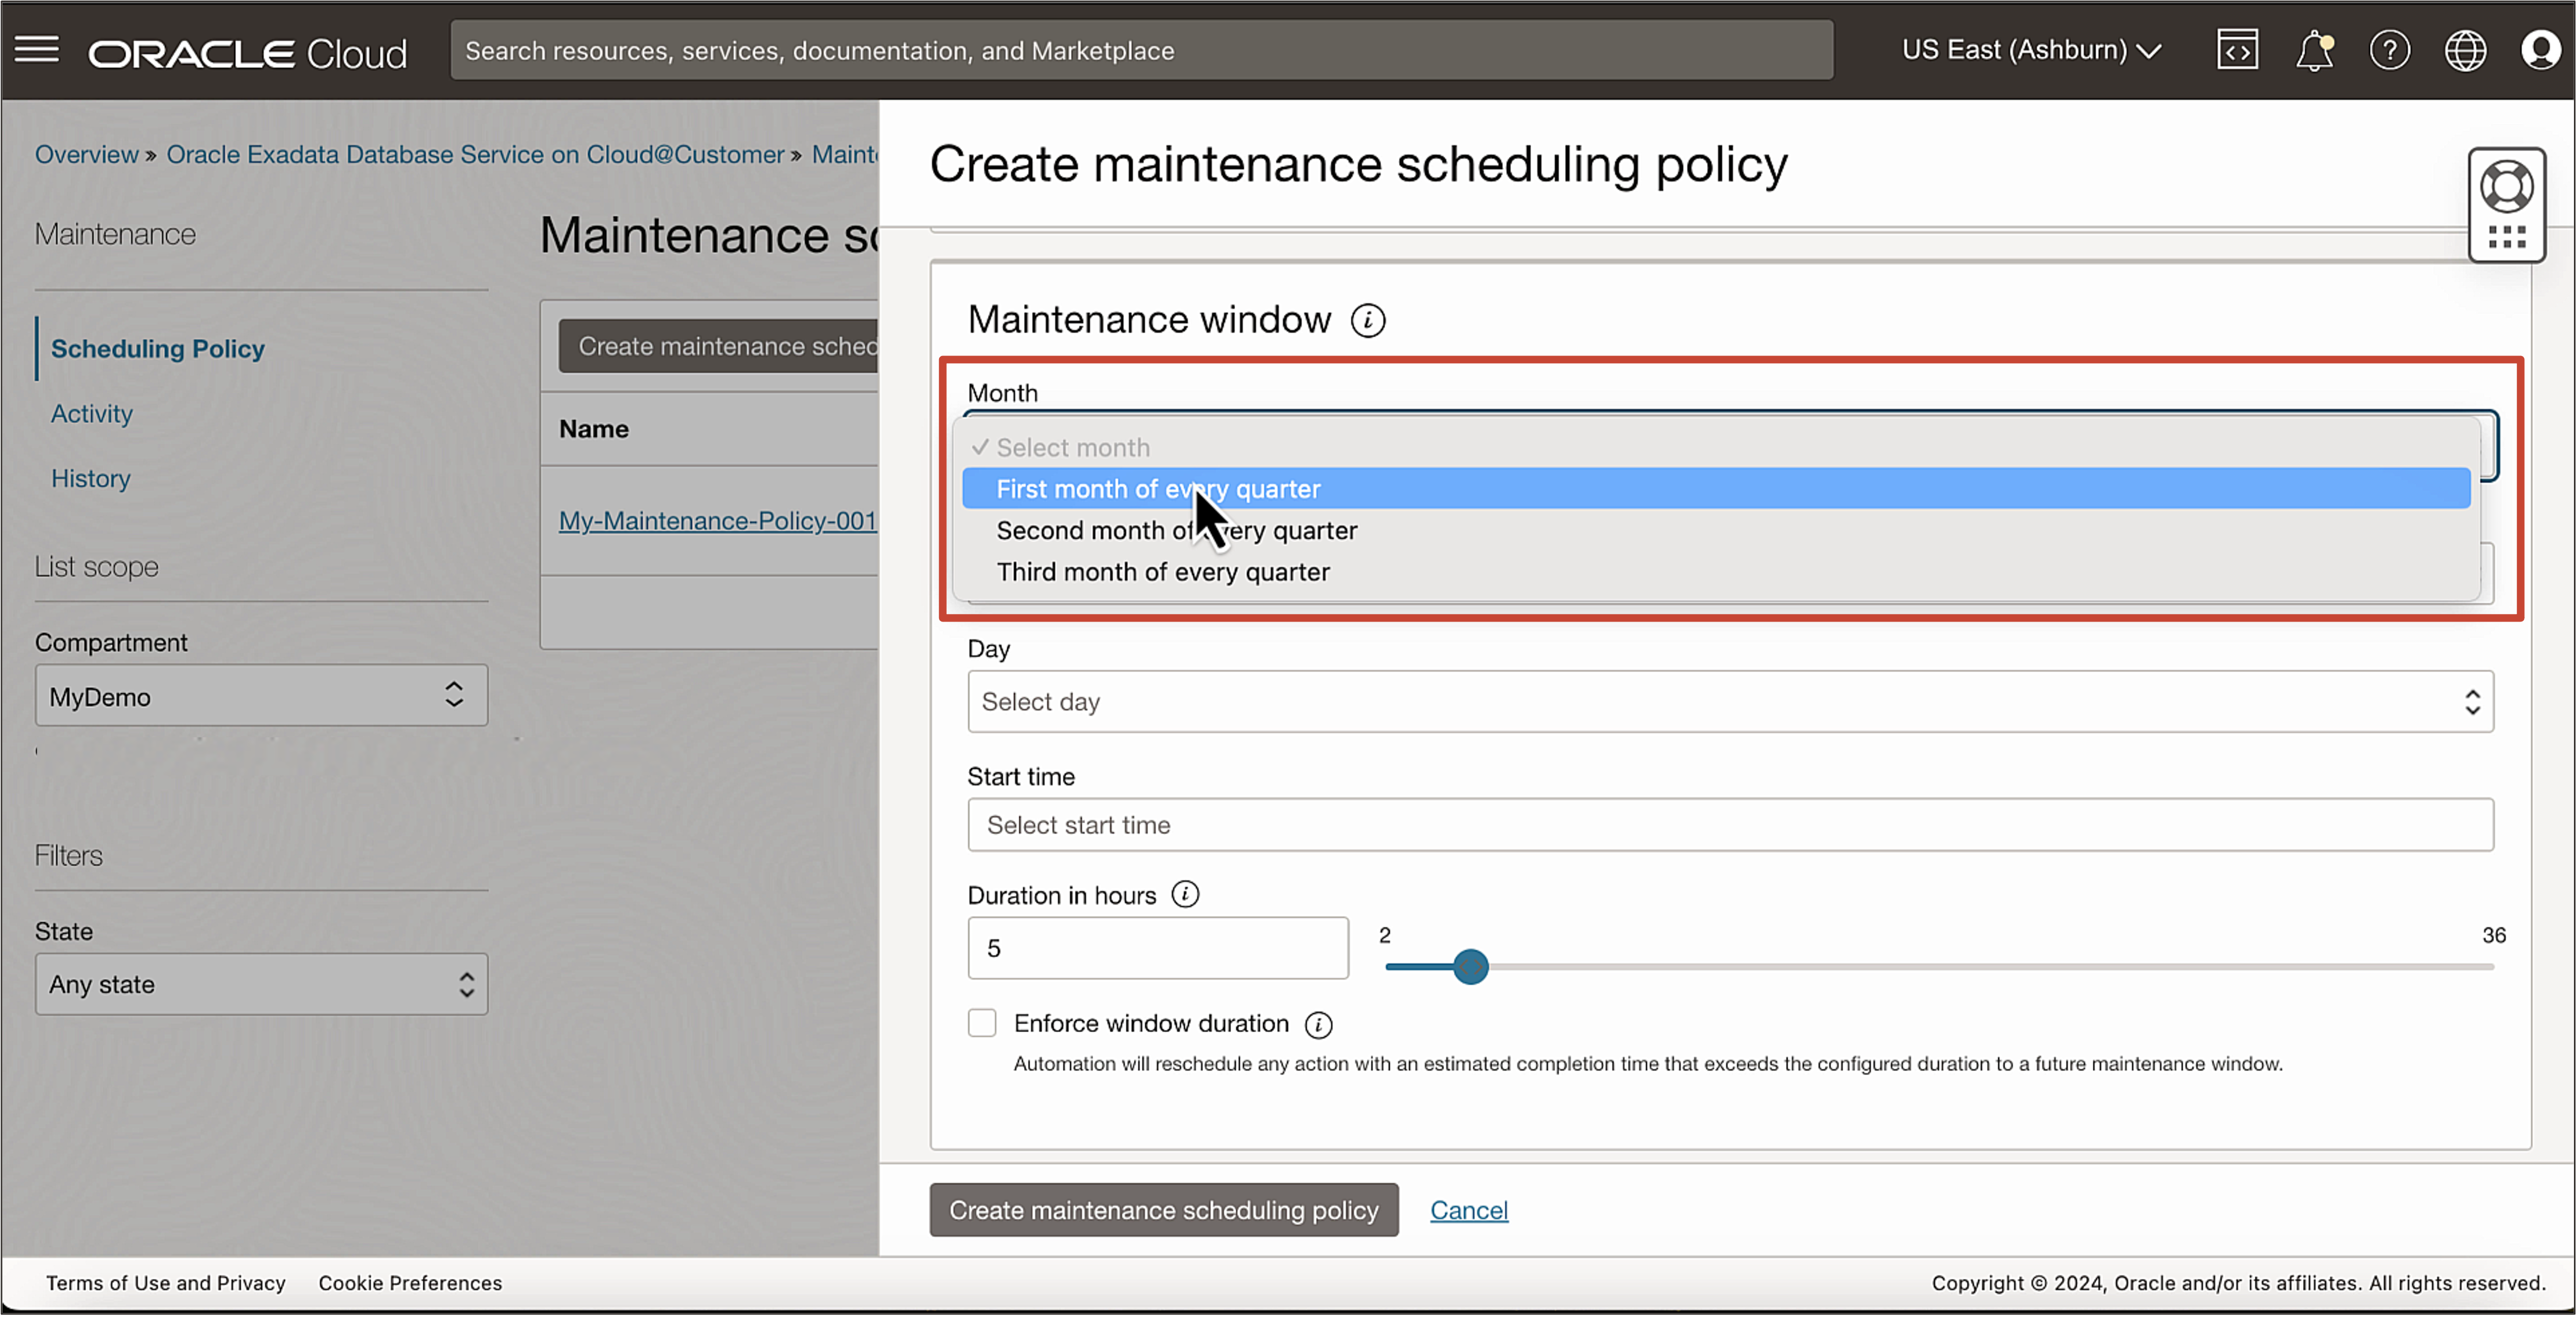The height and width of the screenshot is (1317, 2576).
Task: Switch to the Activity sidebar section
Action: 91,413
